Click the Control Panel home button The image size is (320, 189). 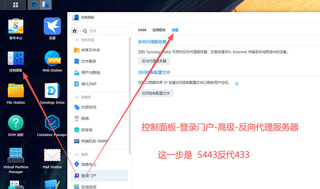75,31
